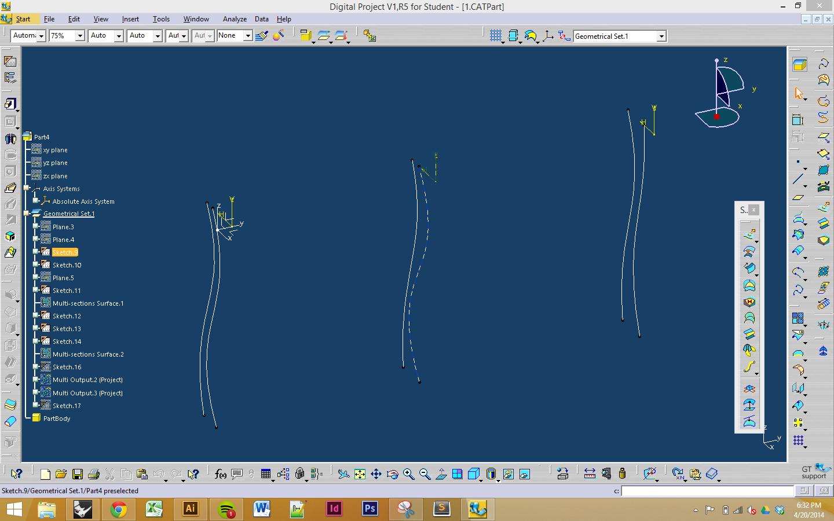The image size is (834, 521).
Task: Open Illustrator from the Windows taskbar
Action: (x=190, y=509)
